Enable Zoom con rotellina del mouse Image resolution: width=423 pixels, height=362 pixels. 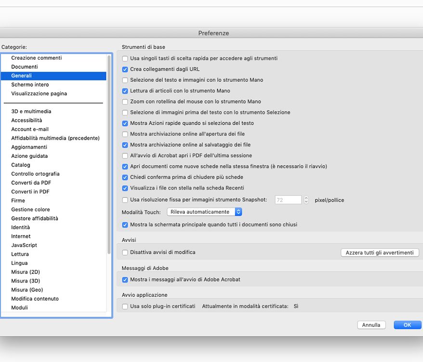click(124, 102)
